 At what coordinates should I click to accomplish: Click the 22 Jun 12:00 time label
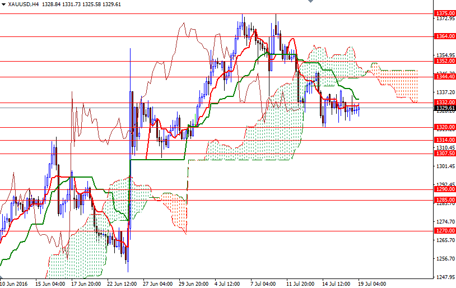coord(122,284)
